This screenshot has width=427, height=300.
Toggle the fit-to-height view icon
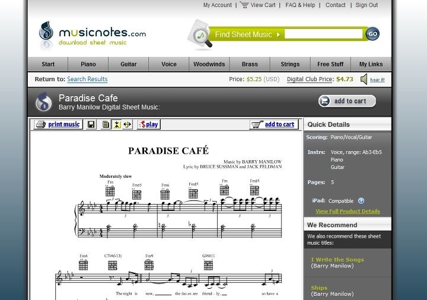click(117, 125)
